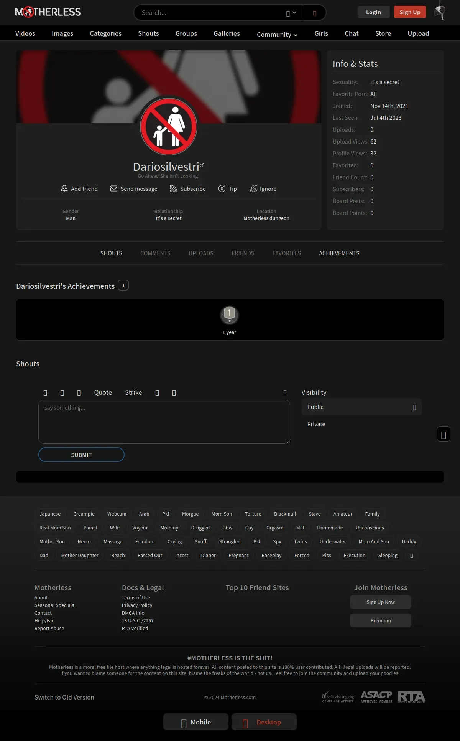Click the Add friend icon
The width and height of the screenshot is (460, 741).
point(64,189)
